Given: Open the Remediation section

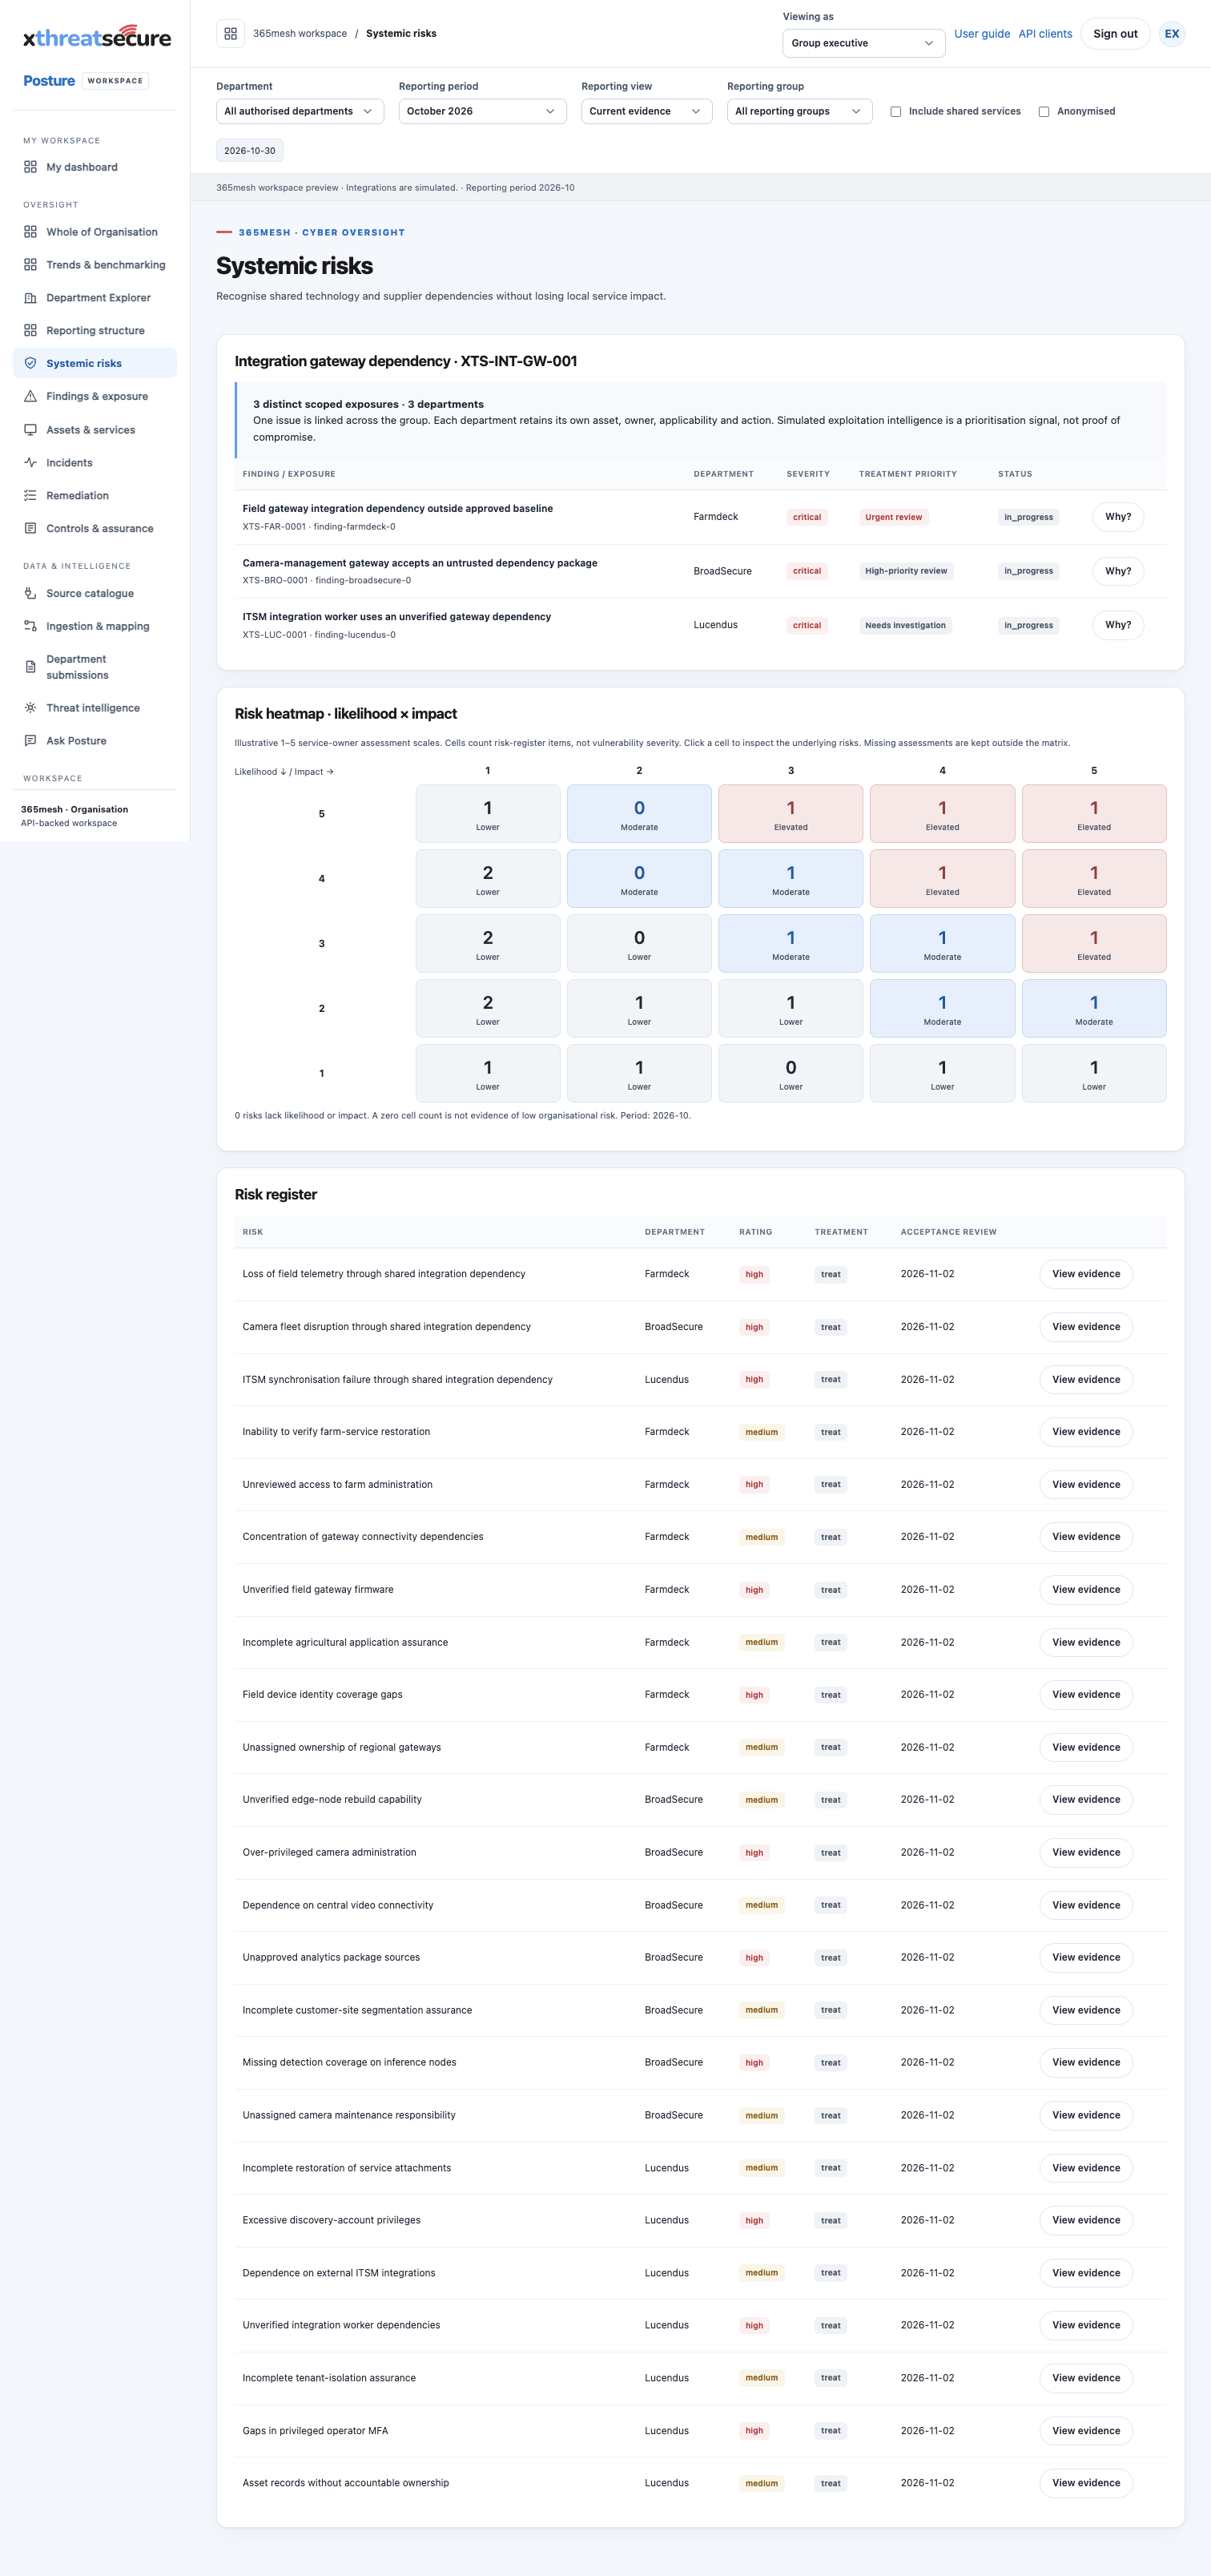Looking at the screenshot, I should 95,496.
